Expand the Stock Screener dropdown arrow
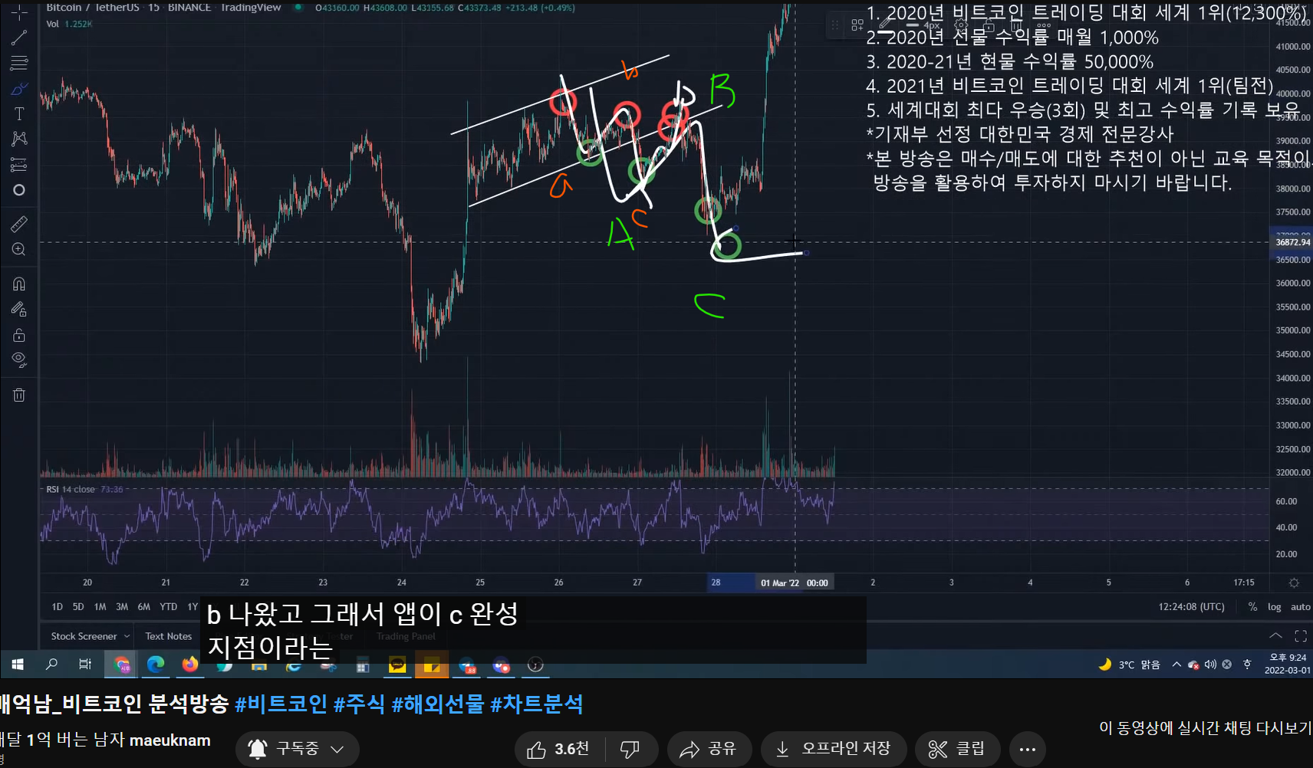The height and width of the screenshot is (768, 1313). click(127, 636)
